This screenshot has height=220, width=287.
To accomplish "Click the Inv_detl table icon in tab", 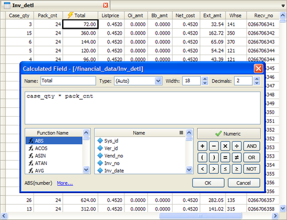I will [7, 5].
